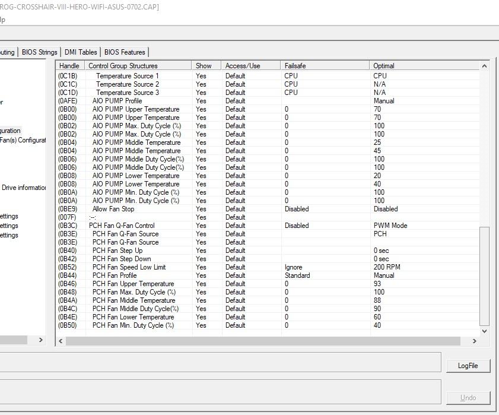Select the AIO PUMP Profile row
Image resolution: width=499 pixels, height=415 pixels.
pyautogui.click(x=268, y=101)
